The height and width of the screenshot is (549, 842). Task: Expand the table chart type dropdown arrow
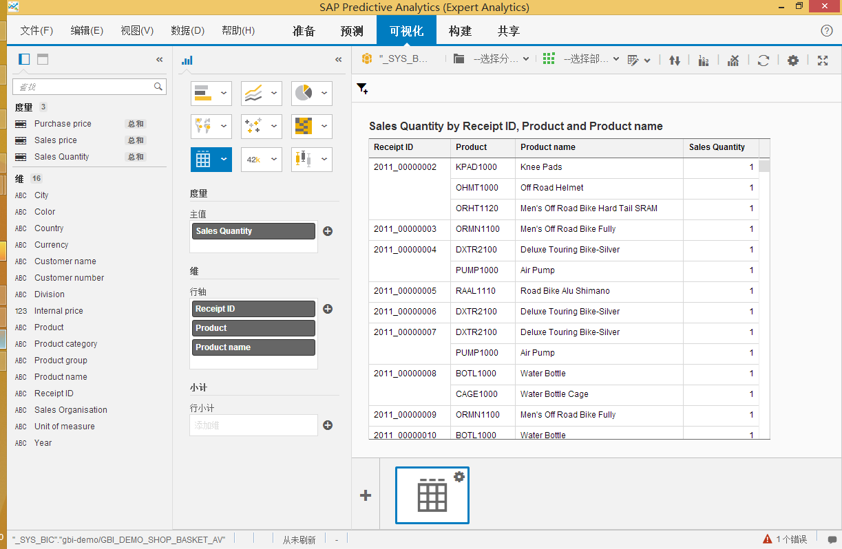click(223, 160)
